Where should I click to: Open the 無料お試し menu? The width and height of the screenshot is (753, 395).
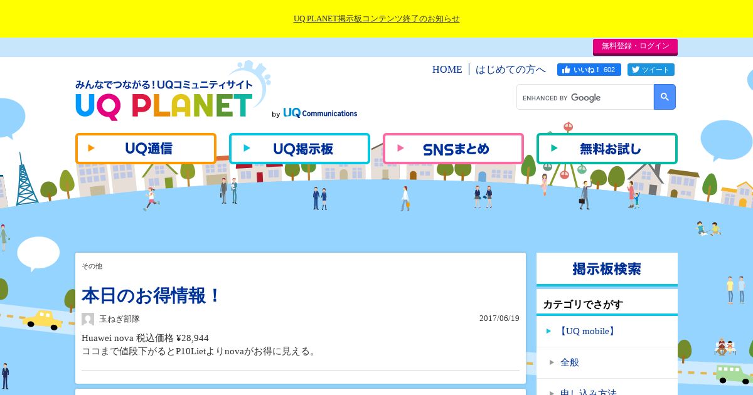pyautogui.click(x=607, y=149)
